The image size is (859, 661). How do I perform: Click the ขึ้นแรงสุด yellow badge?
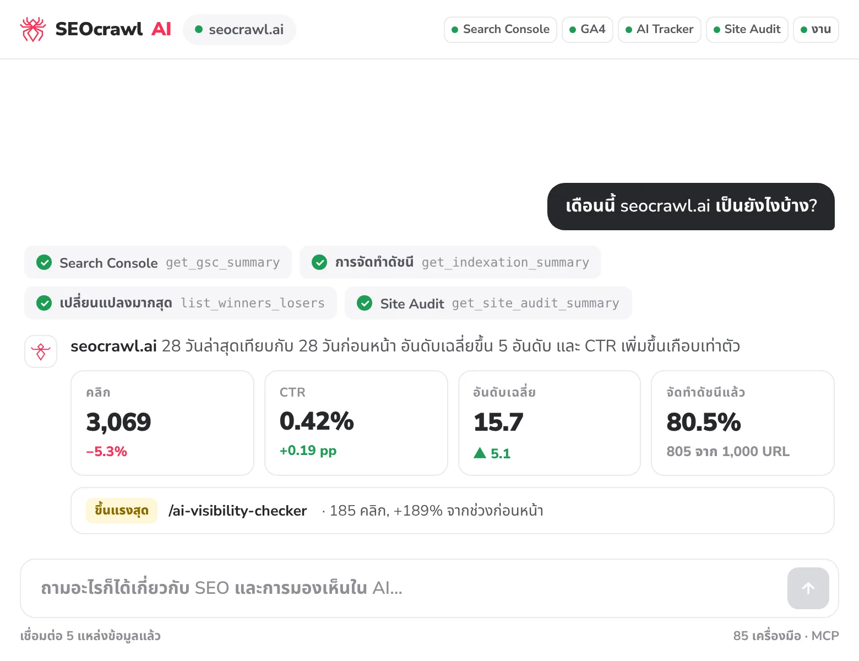click(122, 511)
